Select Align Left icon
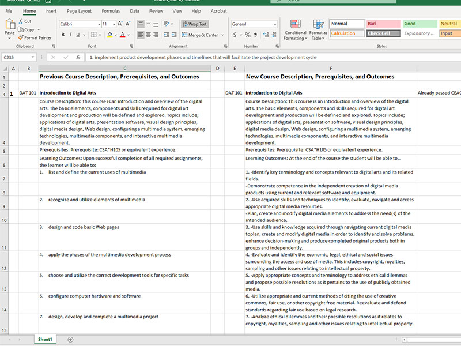Image resolution: width=461 pixels, height=346 pixels. 141,35
